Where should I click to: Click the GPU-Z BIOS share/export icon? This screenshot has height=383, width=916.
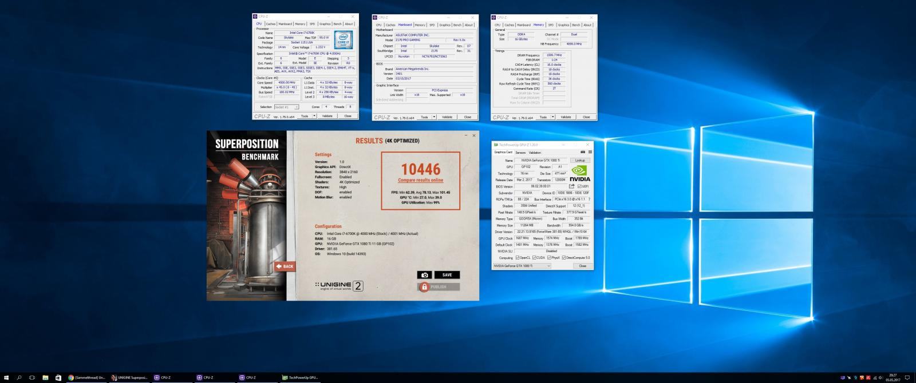click(x=571, y=186)
